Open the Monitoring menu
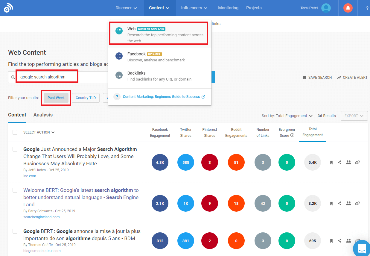Screen dimensions: 370x256 (228, 8)
